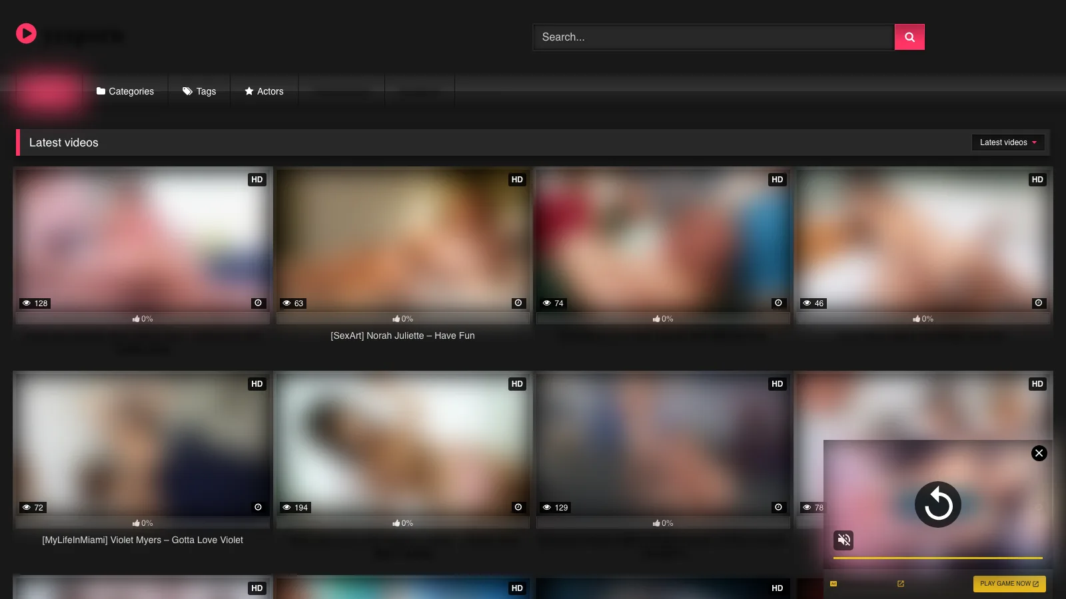Click the clock icon on the 194-views video

tap(518, 507)
